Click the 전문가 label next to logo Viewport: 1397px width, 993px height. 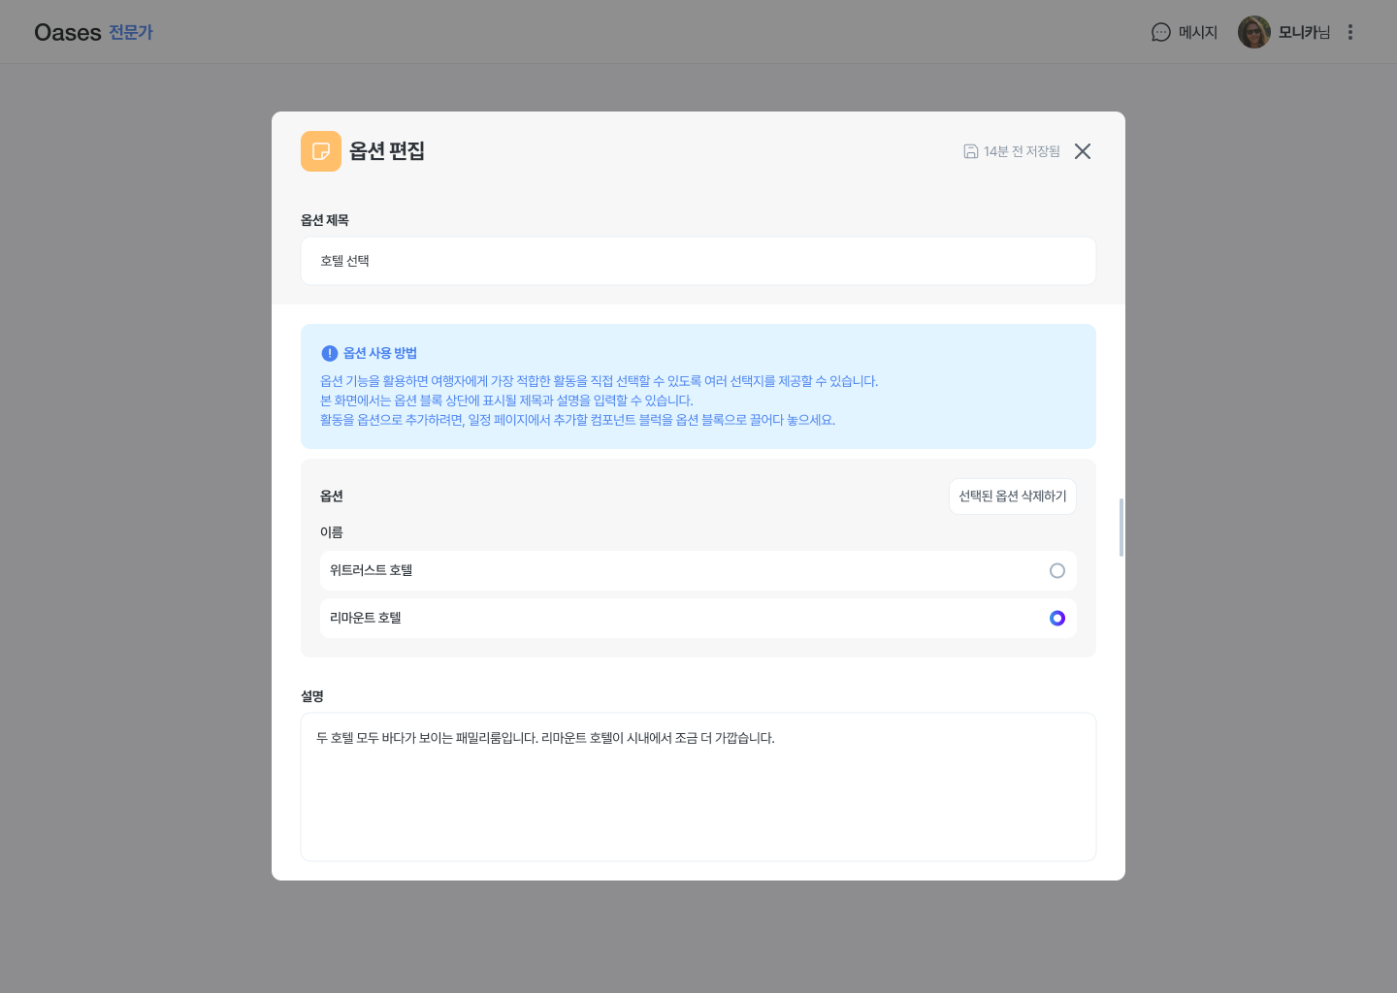pos(131,32)
